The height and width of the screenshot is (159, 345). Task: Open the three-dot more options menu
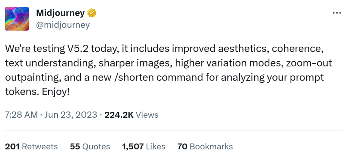pyautogui.click(x=337, y=13)
